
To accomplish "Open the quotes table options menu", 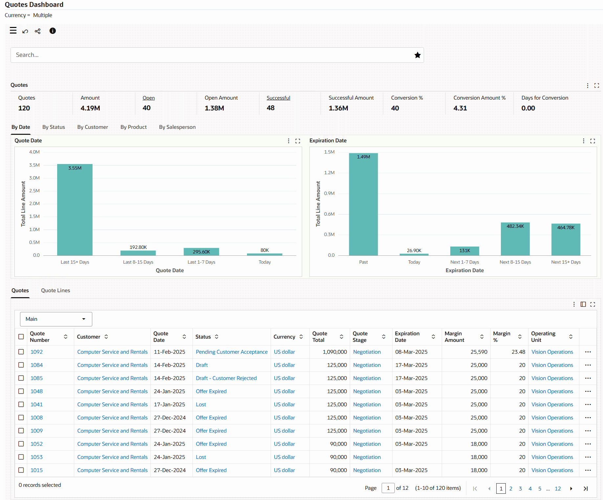I will [x=574, y=304].
